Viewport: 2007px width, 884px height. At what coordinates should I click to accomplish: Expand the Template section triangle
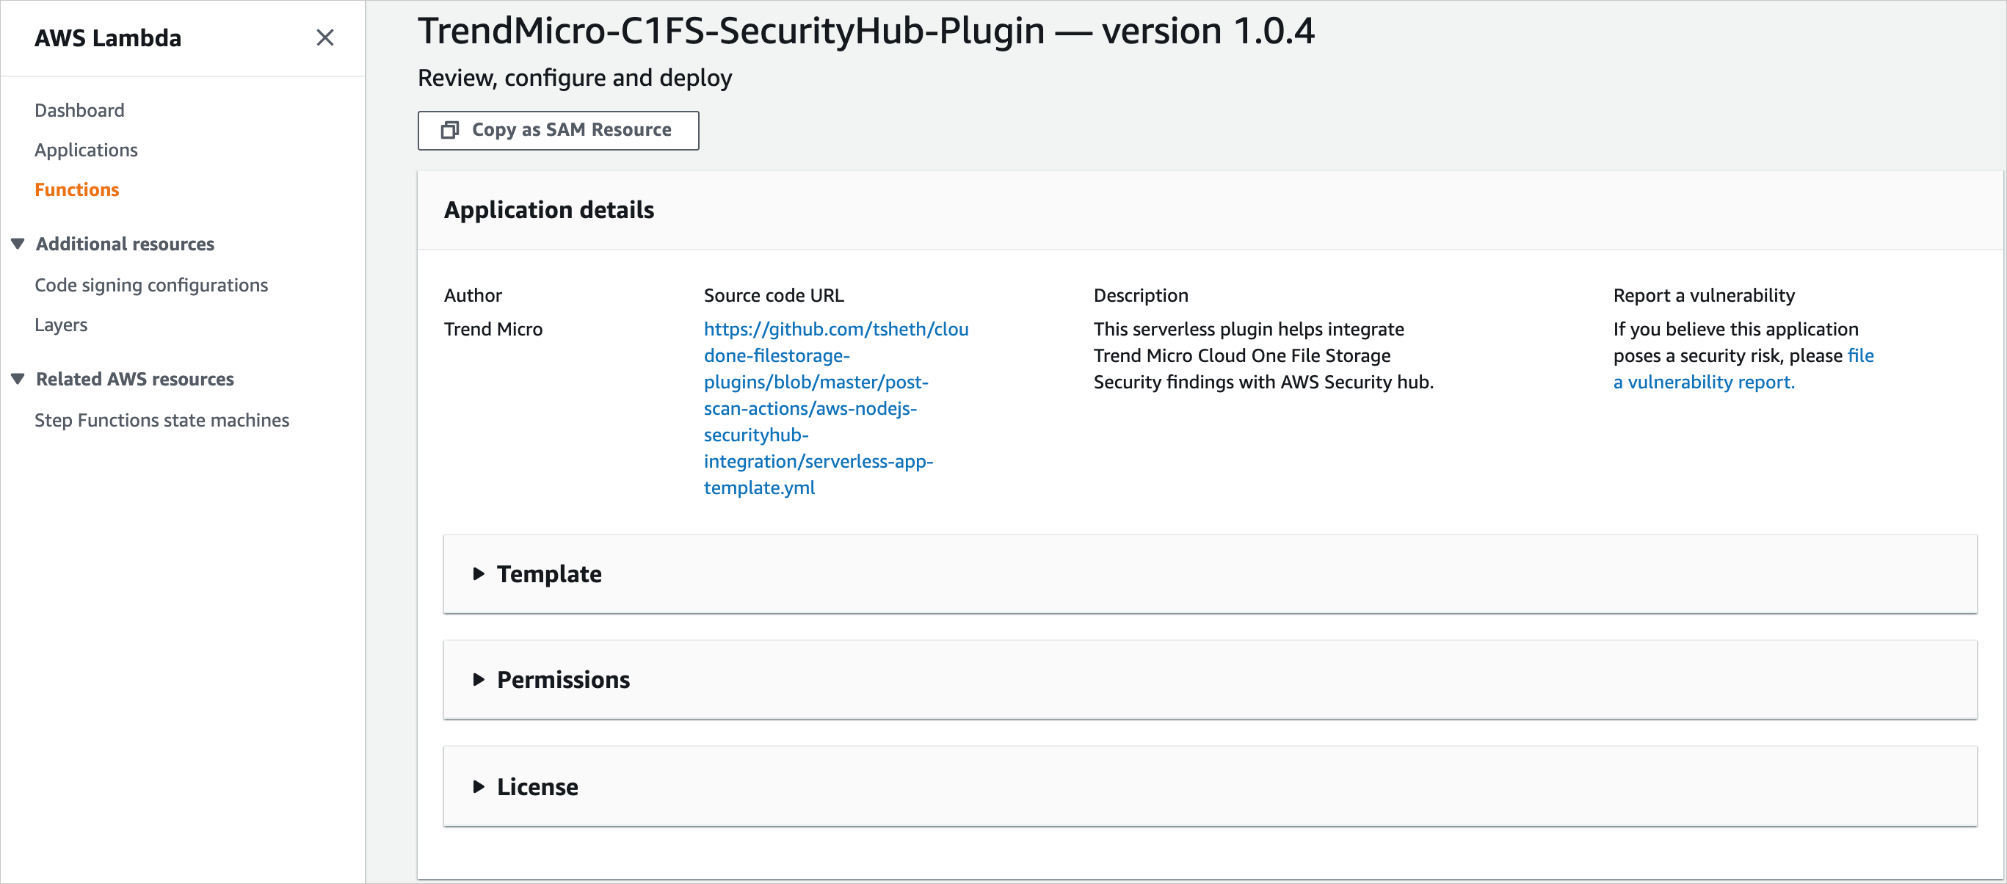coord(479,573)
